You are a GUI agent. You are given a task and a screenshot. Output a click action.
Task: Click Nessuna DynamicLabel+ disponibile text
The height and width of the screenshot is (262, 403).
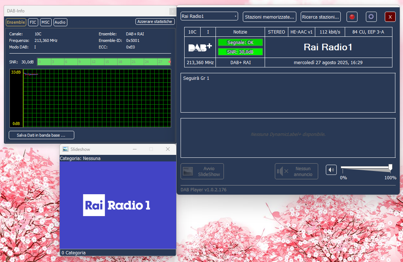pos(288,134)
